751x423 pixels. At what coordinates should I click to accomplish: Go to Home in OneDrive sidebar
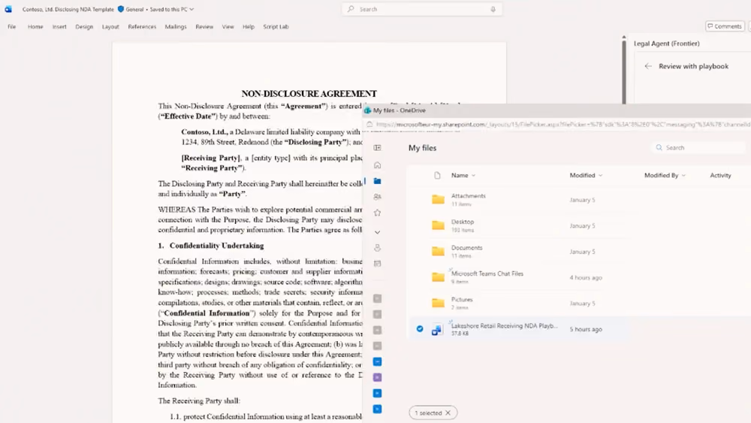point(378,165)
